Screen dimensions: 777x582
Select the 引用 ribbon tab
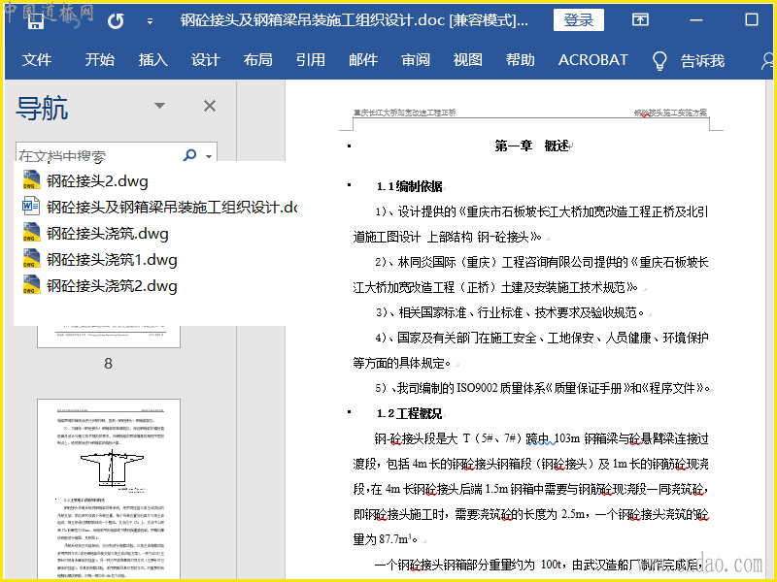310,60
